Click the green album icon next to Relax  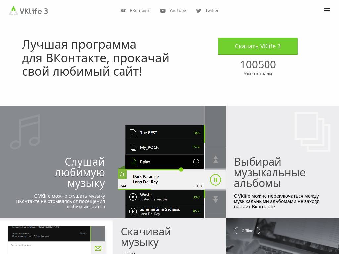click(133, 162)
